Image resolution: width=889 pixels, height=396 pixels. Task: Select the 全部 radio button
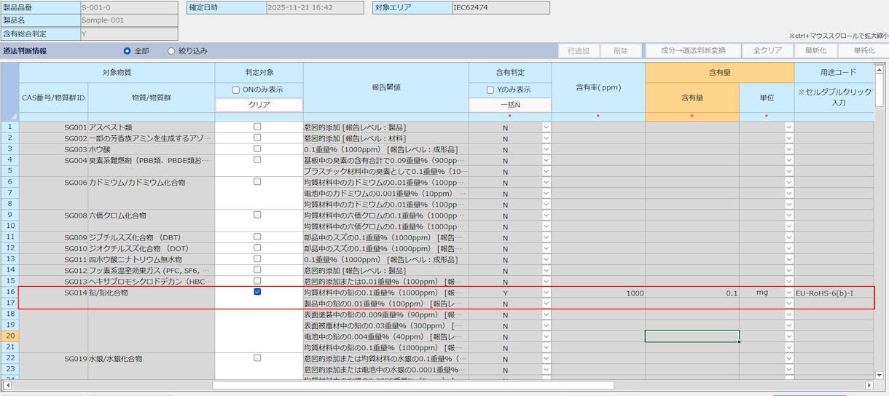pos(127,51)
